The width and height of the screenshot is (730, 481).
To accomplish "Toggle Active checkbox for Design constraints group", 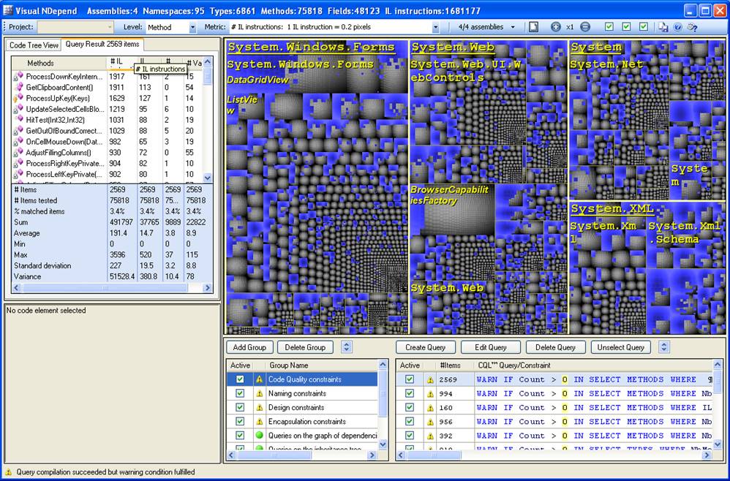I will [240, 407].
